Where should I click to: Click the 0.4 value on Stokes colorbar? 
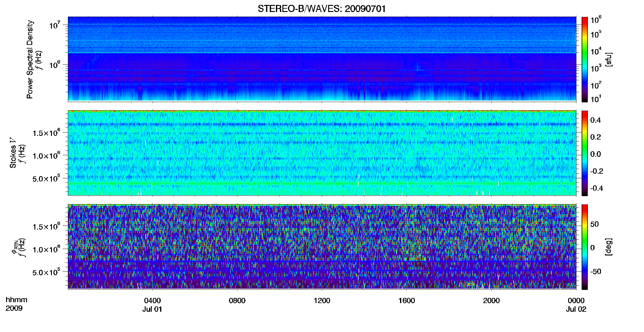595,120
